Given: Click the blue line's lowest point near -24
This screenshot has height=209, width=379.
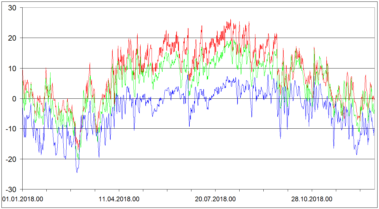Looking at the screenshot, I should [x=77, y=172].
